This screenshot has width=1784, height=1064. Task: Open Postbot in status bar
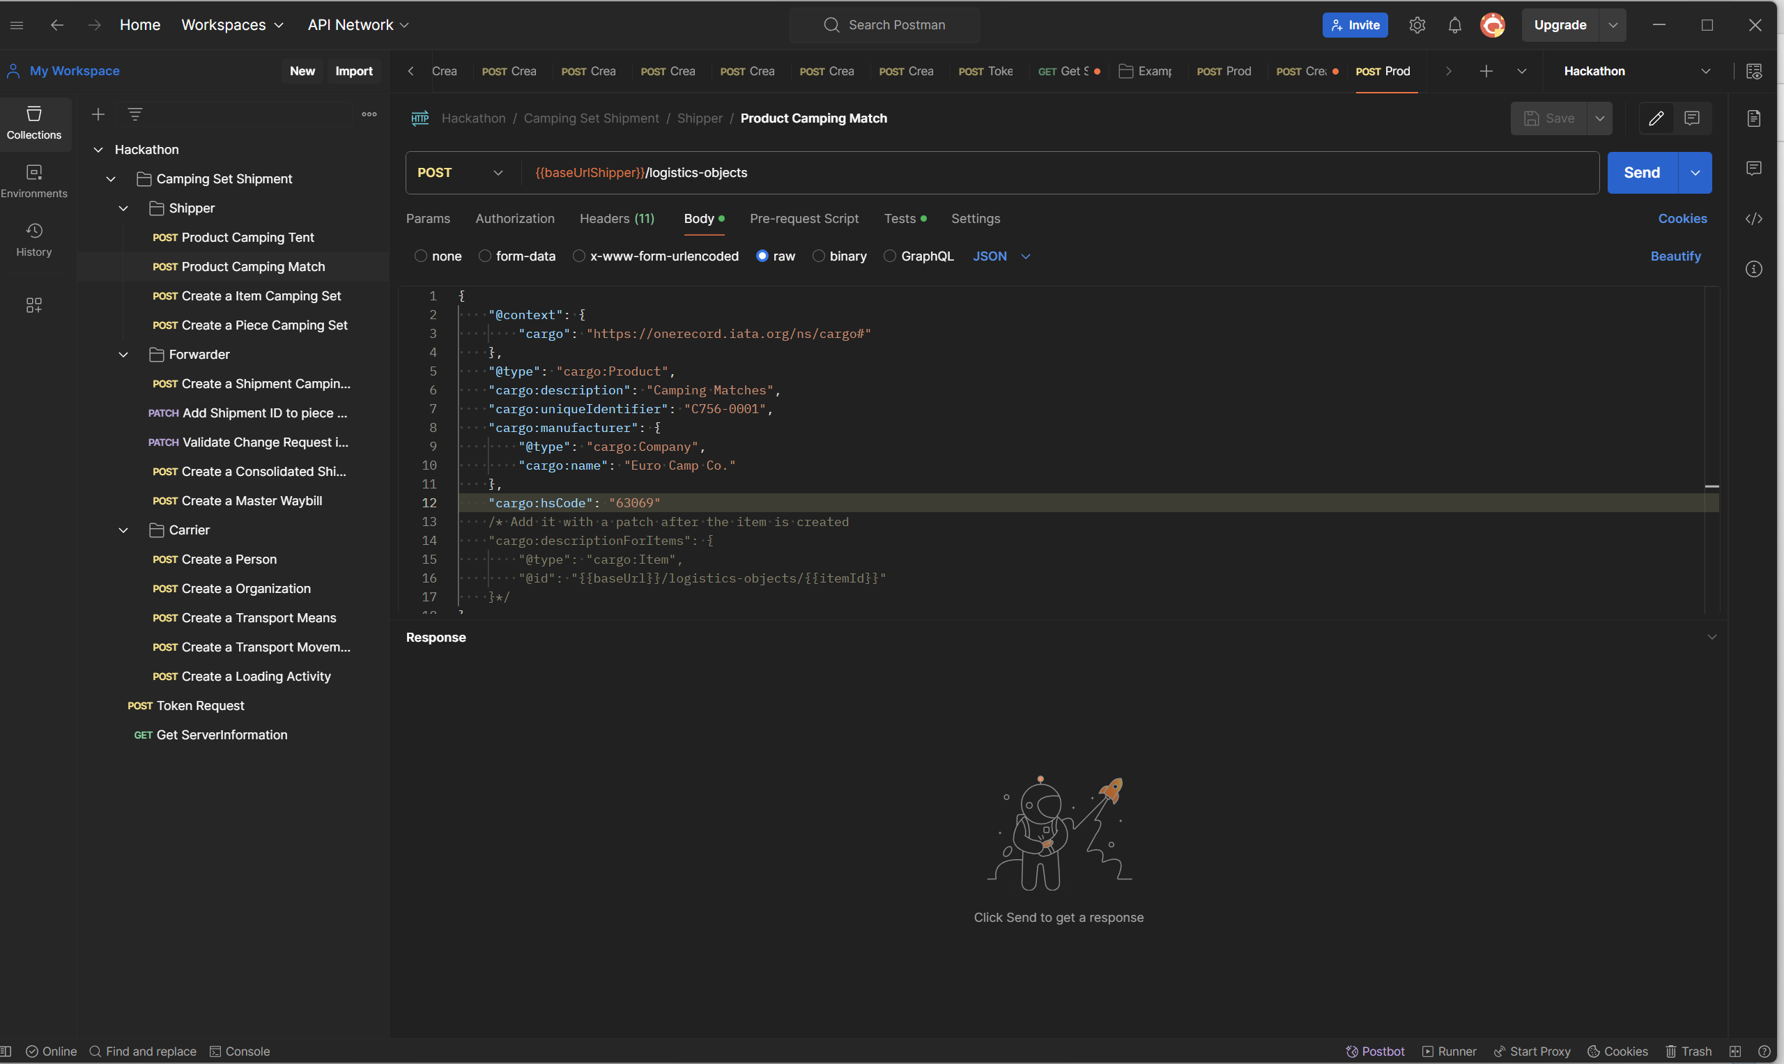coord(1374,1051)
